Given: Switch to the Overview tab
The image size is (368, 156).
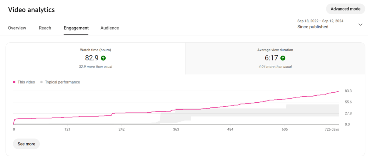Looking at the screenshot, I should 17,28.
